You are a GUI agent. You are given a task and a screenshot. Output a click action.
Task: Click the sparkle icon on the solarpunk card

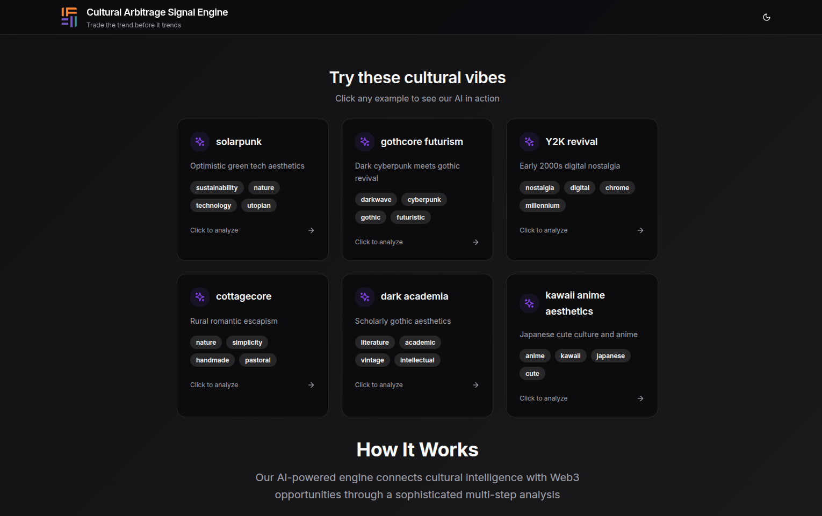(200, 142)
